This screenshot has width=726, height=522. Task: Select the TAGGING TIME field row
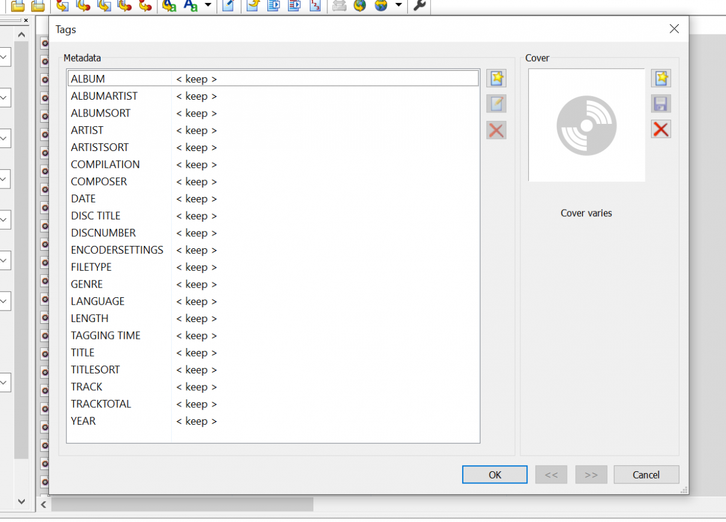[x=273, y=335]
